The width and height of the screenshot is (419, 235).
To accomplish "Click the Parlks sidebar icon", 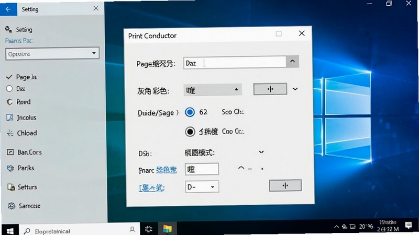I will pyautogui.click(x=10, y=168).
